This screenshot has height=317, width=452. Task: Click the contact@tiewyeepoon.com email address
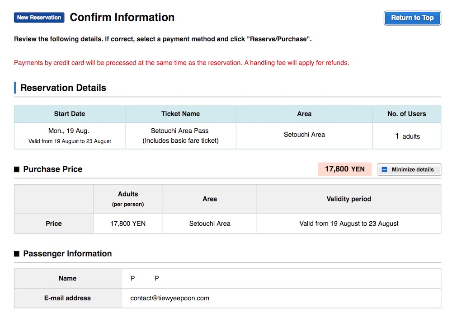point(169,298)
